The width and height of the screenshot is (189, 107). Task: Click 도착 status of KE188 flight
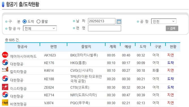point(170,79)
